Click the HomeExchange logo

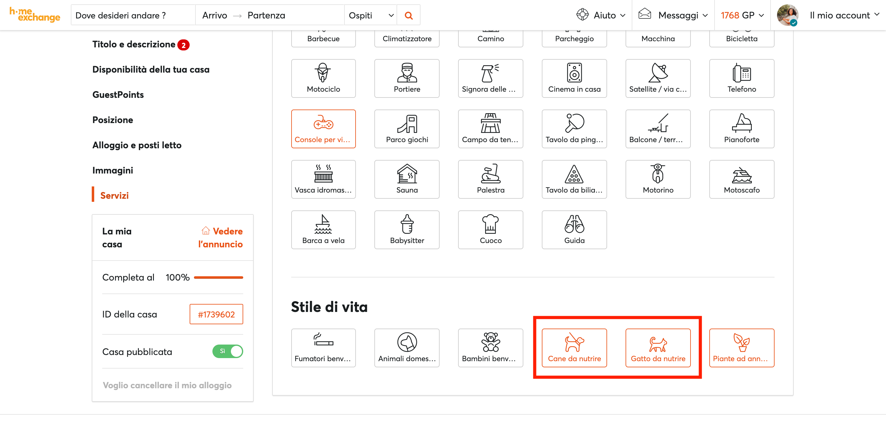[x=35, y=15]
